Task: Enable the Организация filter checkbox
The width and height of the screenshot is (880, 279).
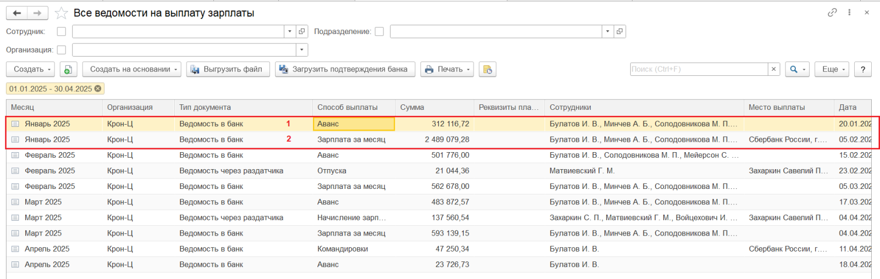Action: [62, 50]
